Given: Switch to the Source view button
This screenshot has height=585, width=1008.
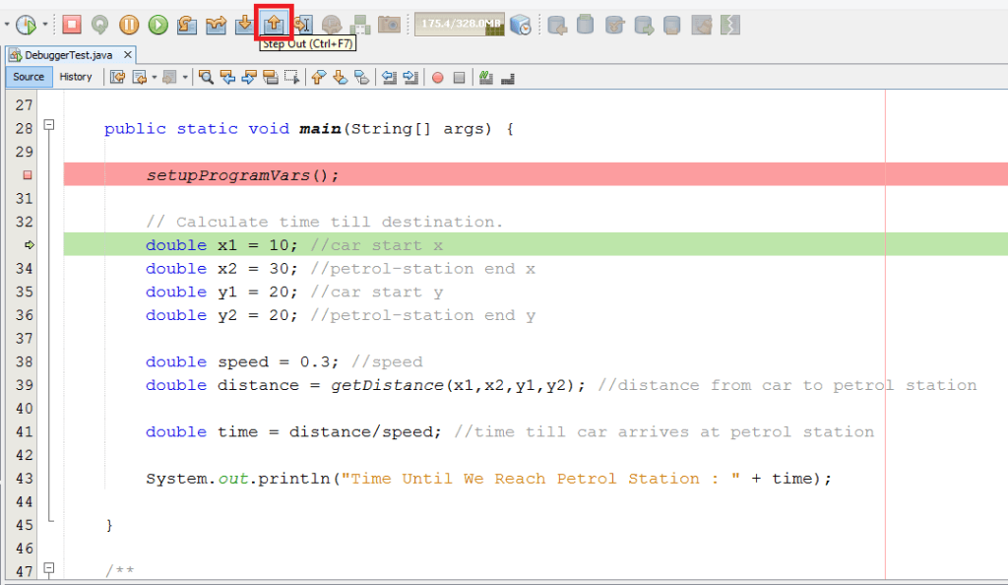Looking at the screenshot, I should click(x=29, y=77).
